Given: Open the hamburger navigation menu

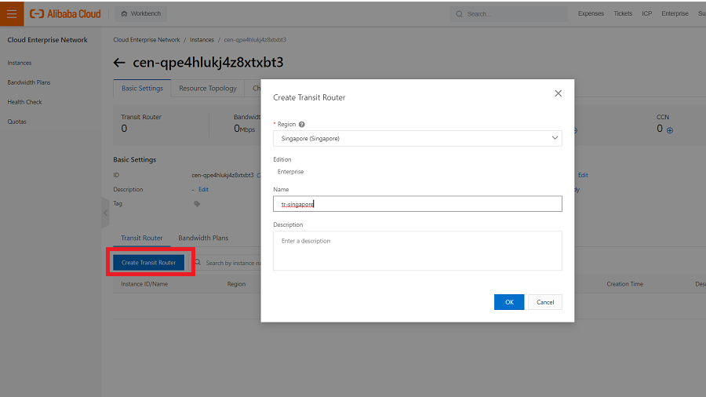Looking at the screenshot, I should coord(11,13).
